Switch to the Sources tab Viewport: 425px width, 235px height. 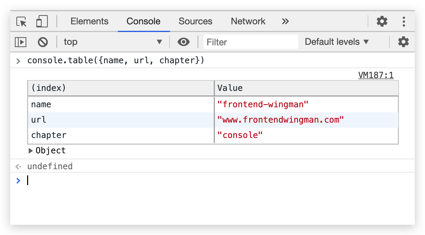pyautogui.click(x=195, y=21)
